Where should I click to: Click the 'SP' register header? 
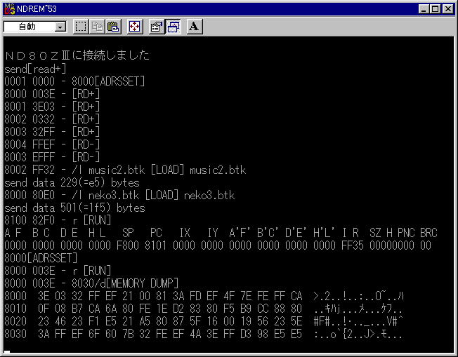pos(128,233)
